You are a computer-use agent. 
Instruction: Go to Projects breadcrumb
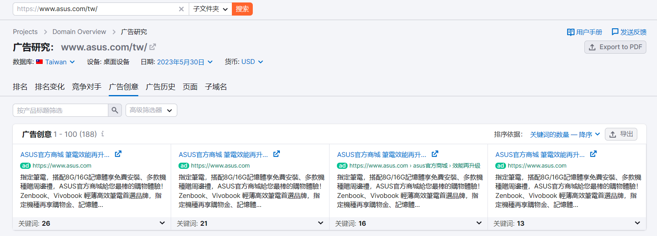pyautogui.click(x=25, y=32)
